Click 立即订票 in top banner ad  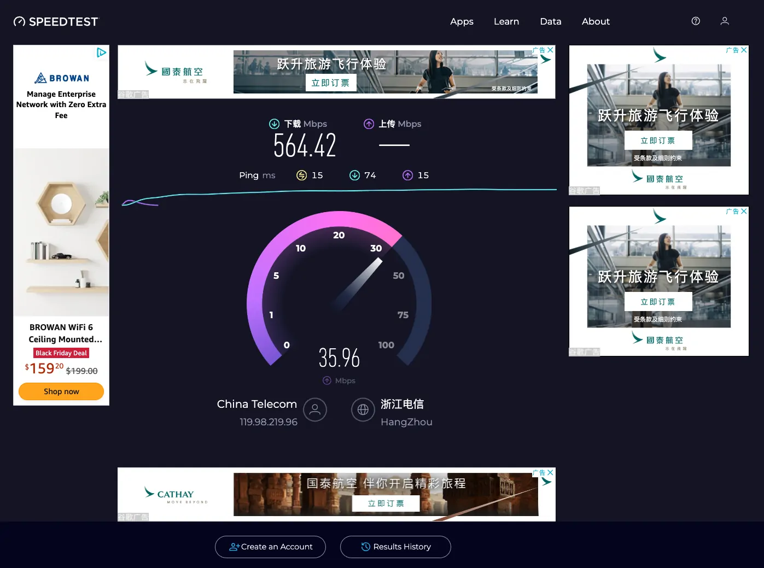(x=330, y=83)
